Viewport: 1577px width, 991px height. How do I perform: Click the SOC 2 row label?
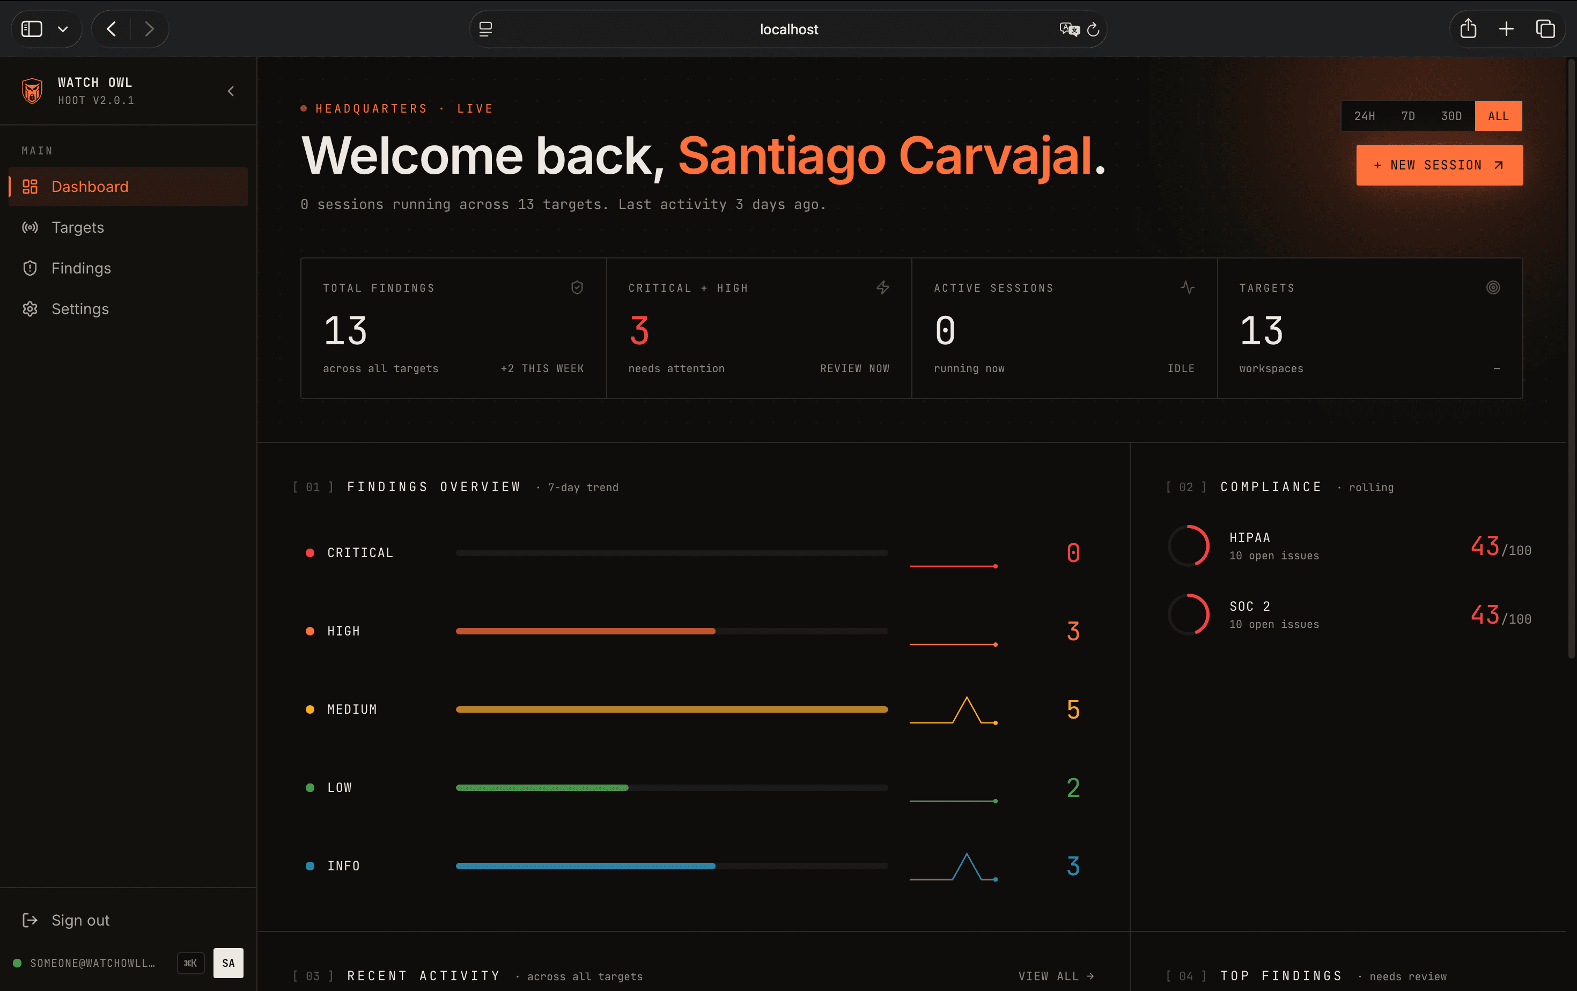pos(1250,606)
